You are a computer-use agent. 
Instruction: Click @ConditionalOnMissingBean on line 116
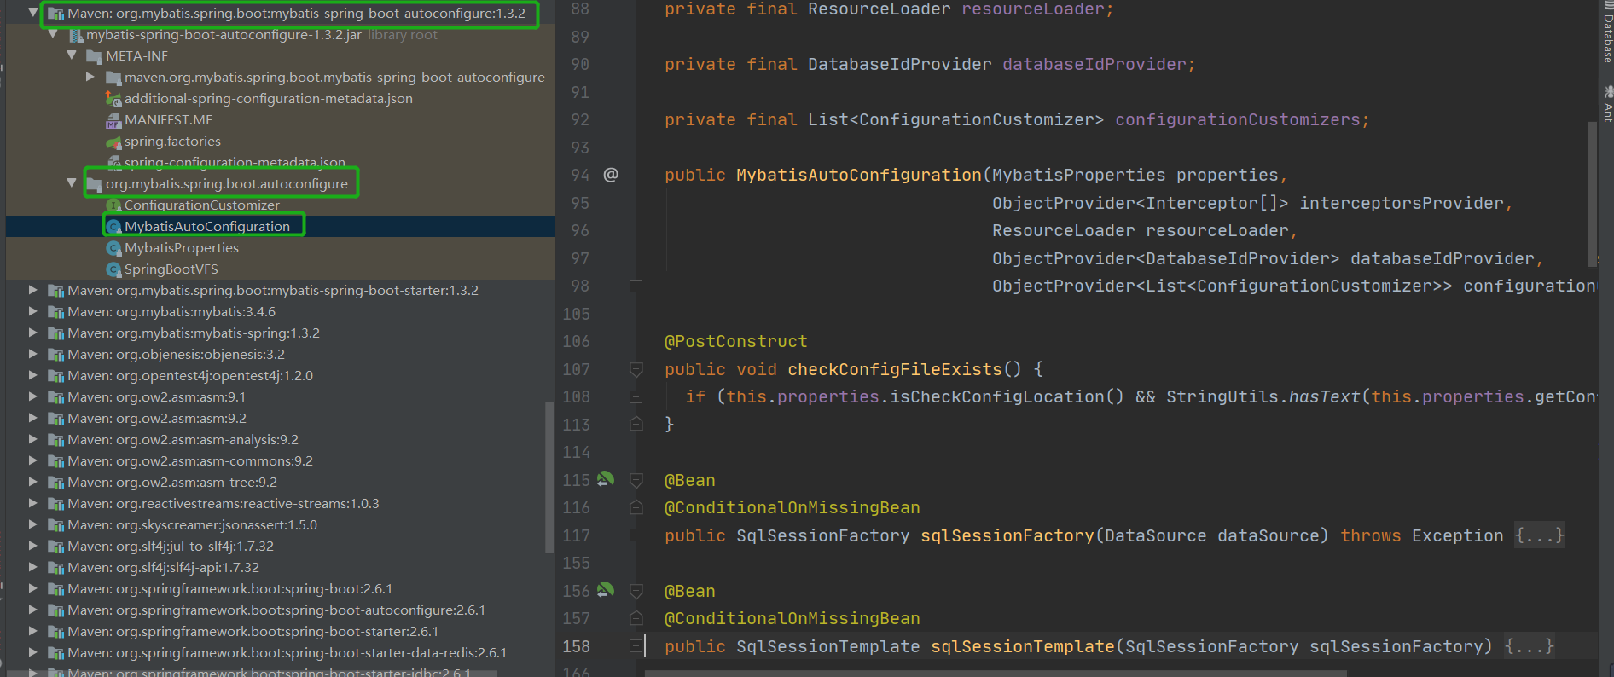792,507
